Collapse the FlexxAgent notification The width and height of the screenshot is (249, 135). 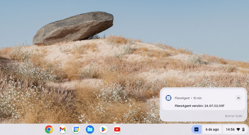coord(239,98)
